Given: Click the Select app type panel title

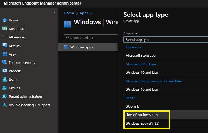Looking at the screenshot, I should point(146,15).
